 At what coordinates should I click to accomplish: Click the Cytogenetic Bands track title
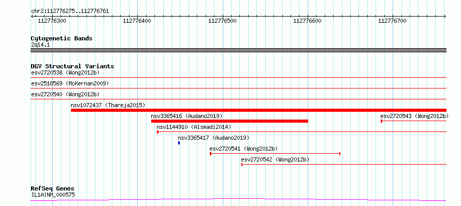(x=62, y=38)
